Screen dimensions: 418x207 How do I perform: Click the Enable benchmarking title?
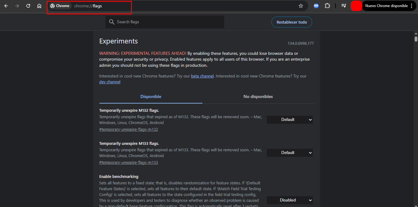coord(119,177)
